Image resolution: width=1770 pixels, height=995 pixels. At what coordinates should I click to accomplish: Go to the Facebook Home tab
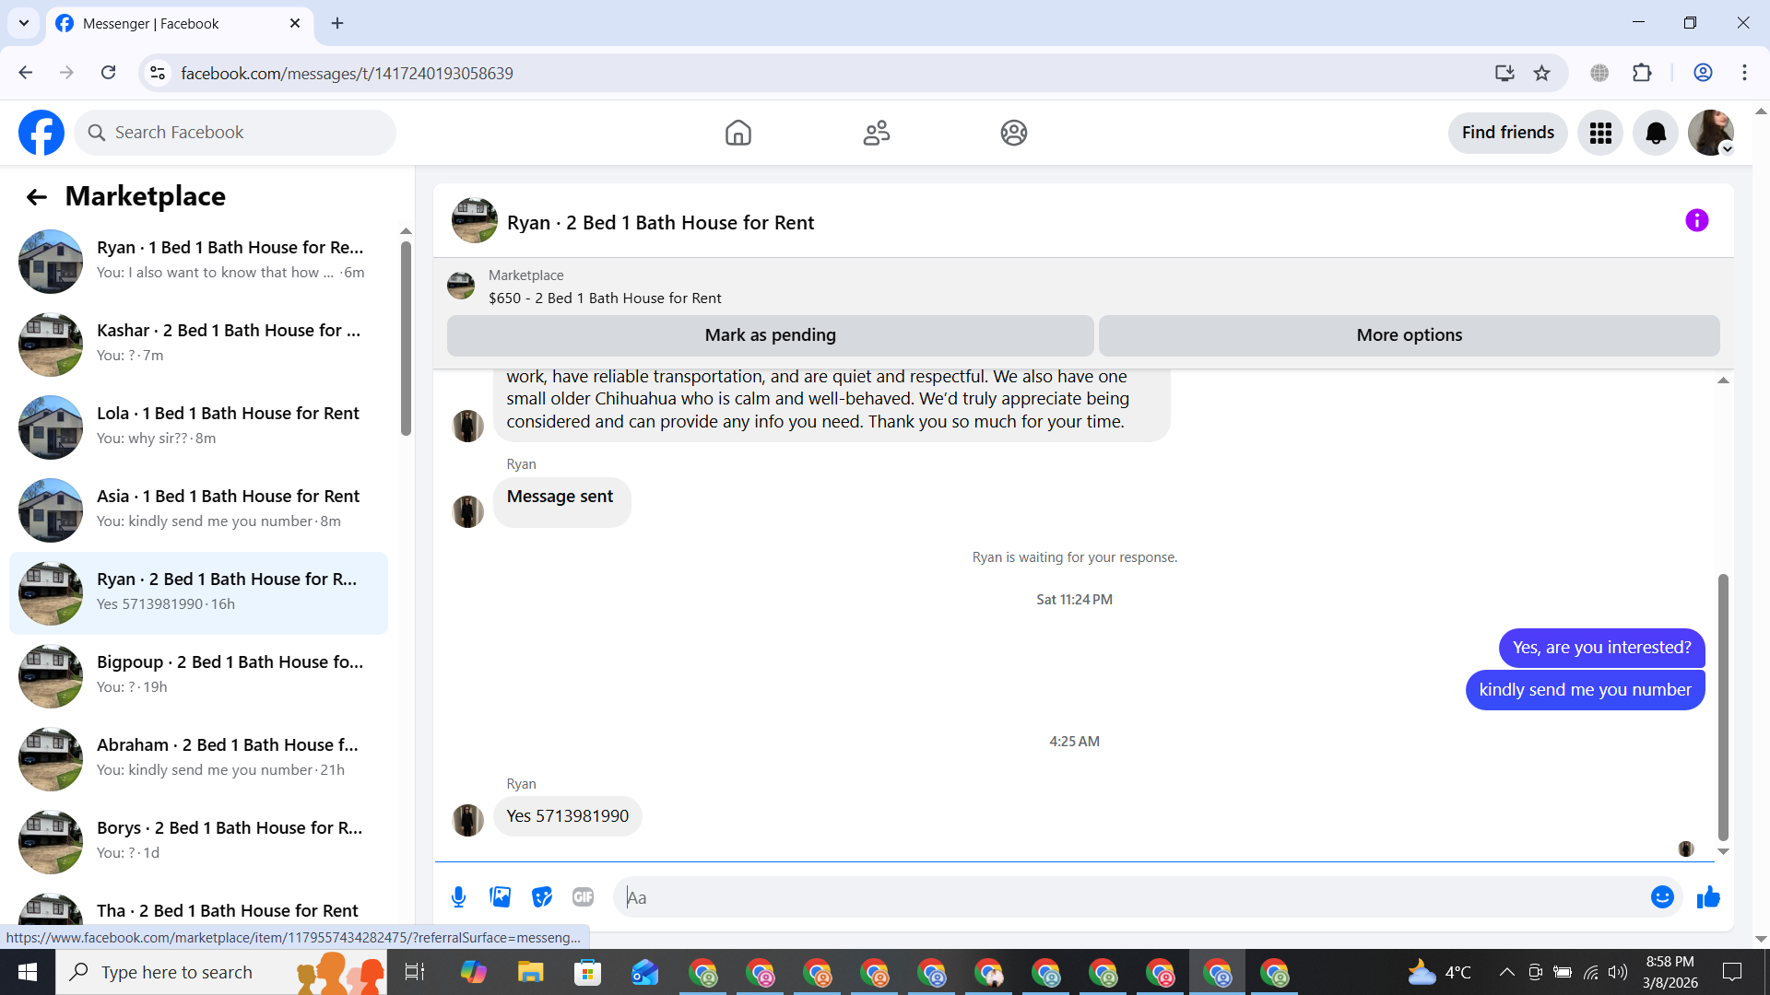pos(737,134)
